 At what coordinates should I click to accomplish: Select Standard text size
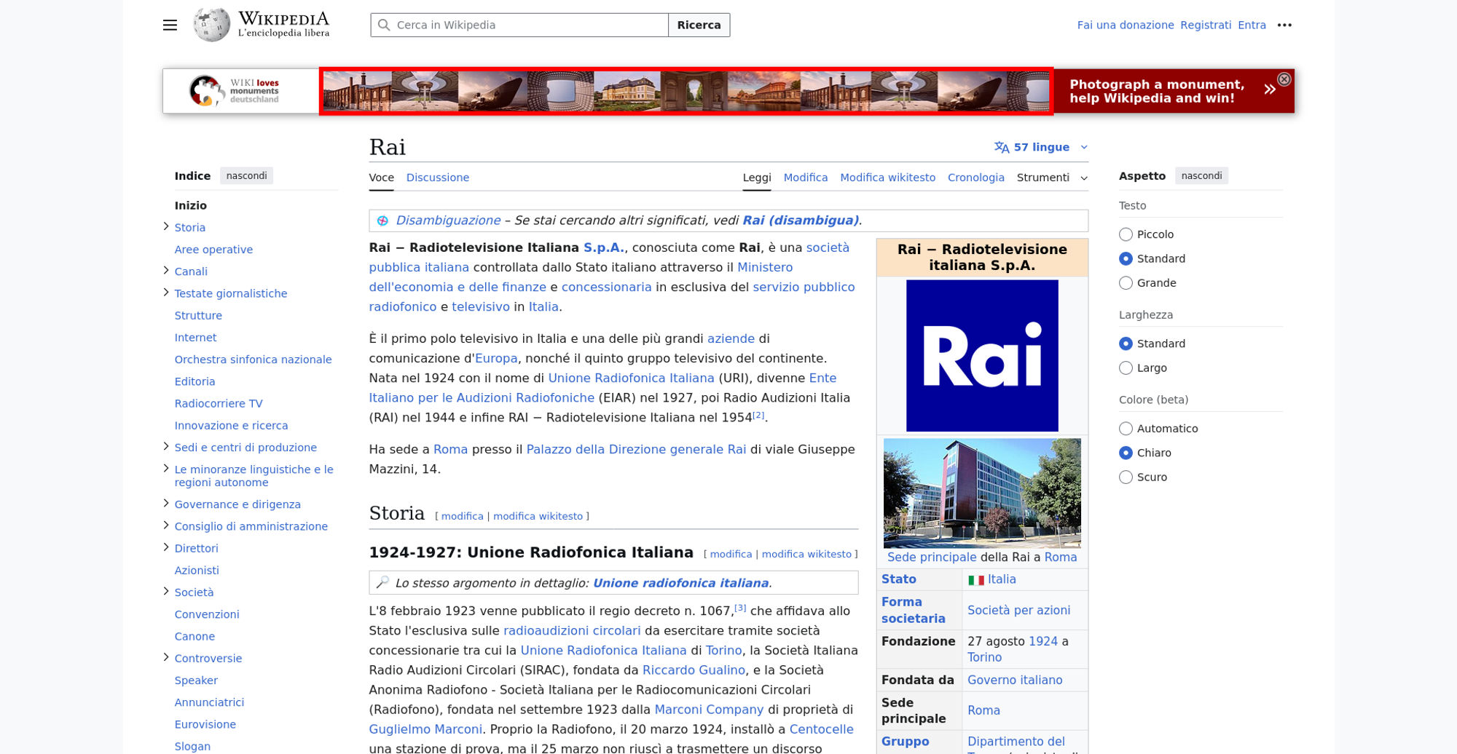[1126, 258]
